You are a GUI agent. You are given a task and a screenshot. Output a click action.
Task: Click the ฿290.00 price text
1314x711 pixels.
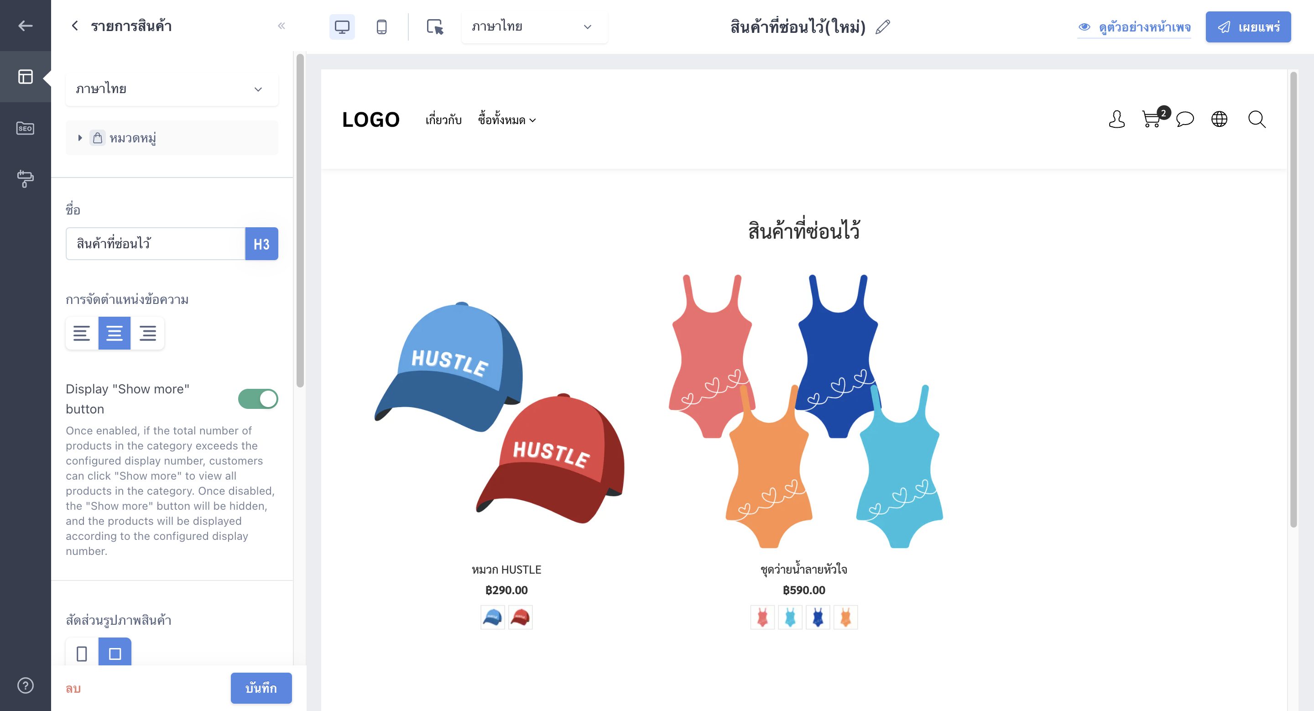click(x=506, y=590)
